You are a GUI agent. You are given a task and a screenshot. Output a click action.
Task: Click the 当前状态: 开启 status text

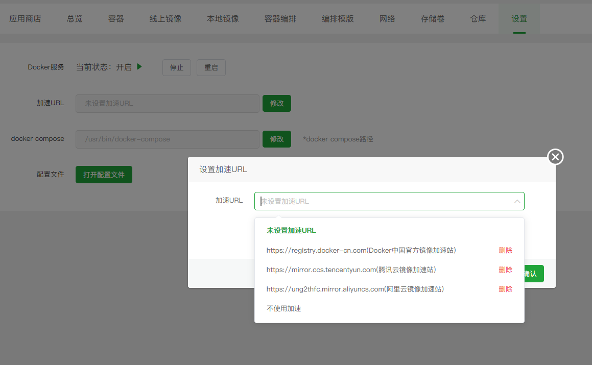click(104, 67)
